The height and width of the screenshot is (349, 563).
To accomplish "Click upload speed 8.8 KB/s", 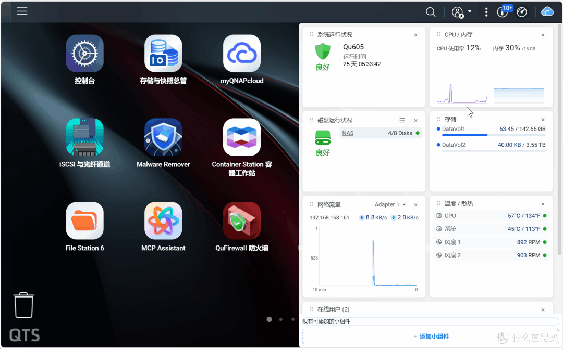I will (x=373, y=217).
